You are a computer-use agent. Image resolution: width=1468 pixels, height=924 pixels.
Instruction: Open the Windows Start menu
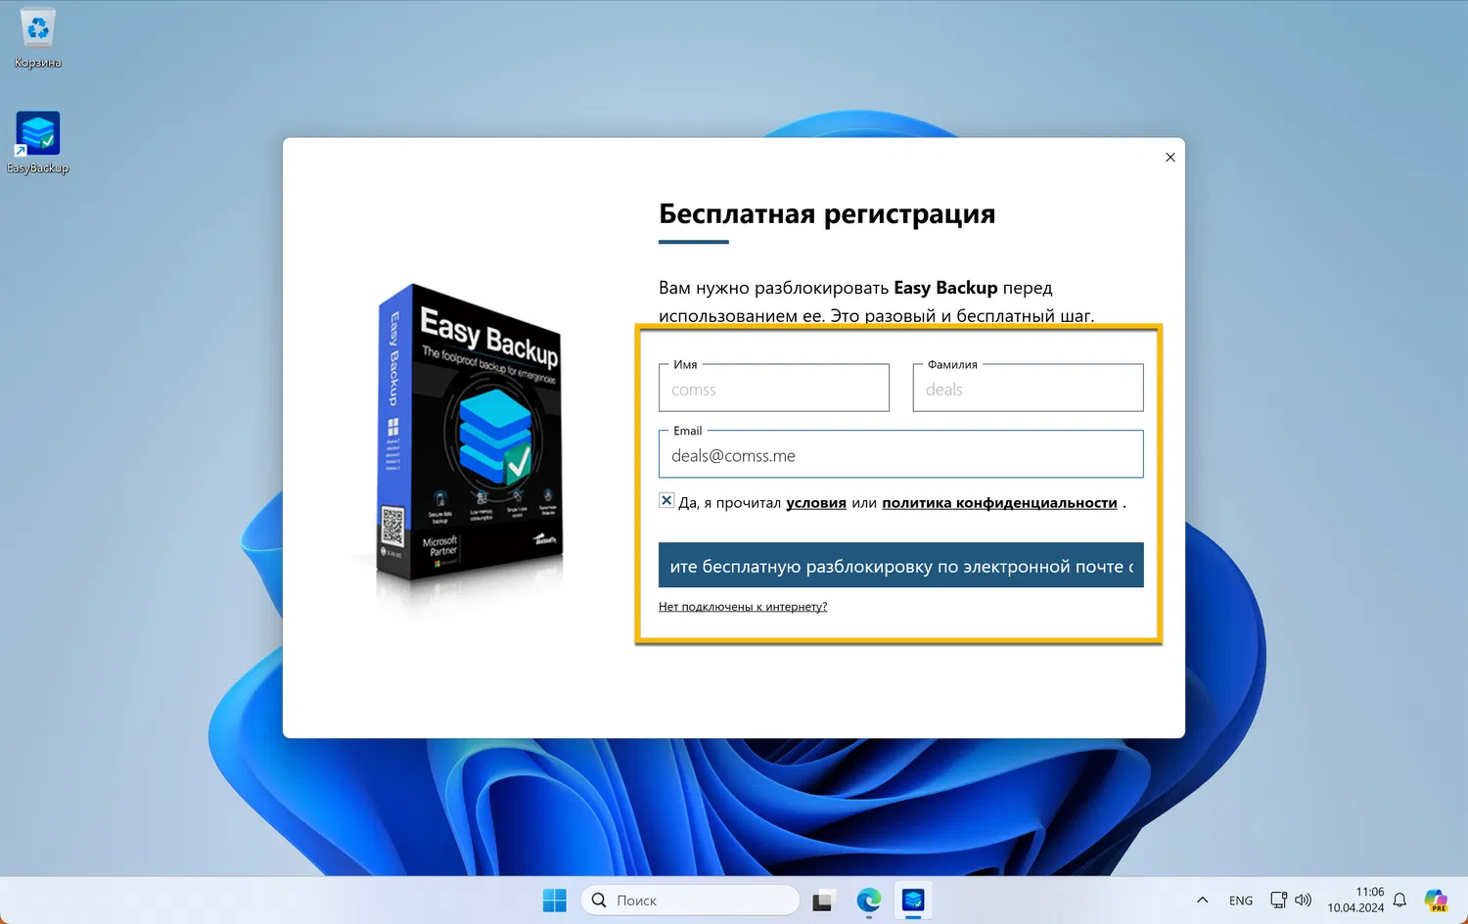(x=555, y=900)
